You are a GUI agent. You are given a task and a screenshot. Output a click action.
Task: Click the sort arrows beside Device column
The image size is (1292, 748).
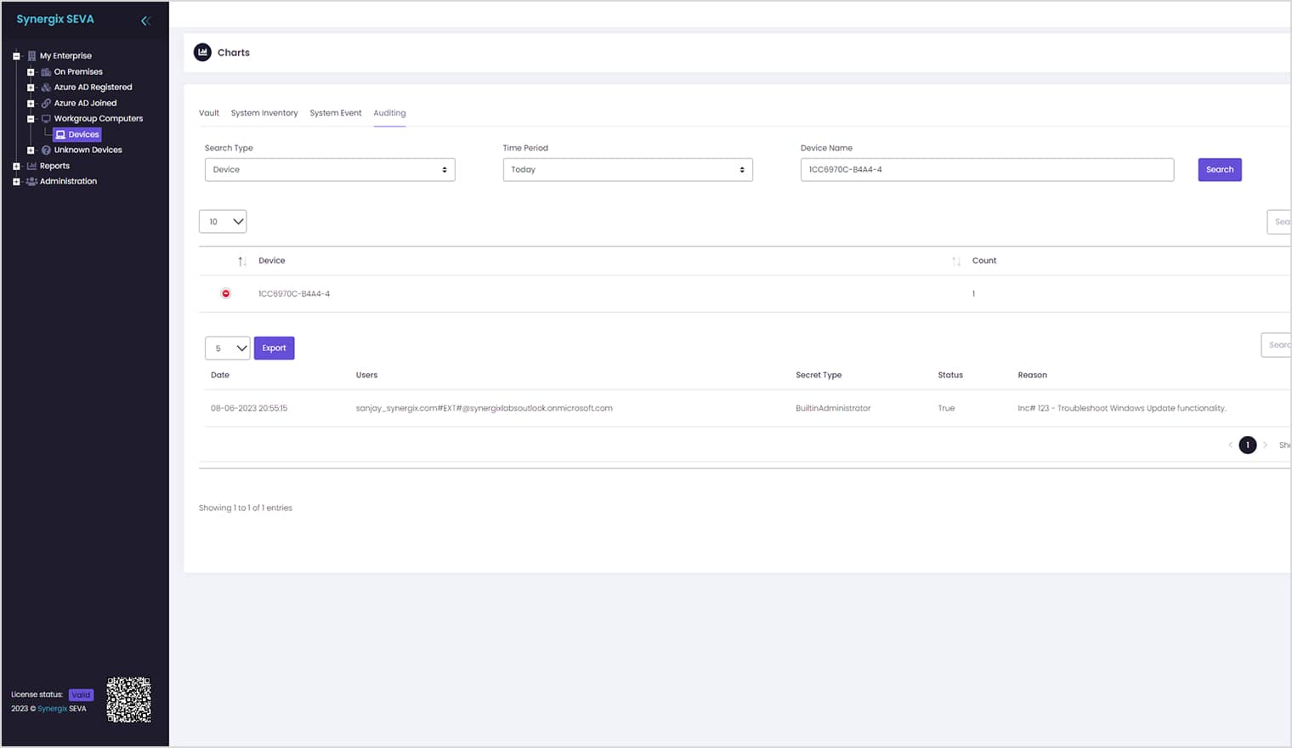(x=242, y=262)
